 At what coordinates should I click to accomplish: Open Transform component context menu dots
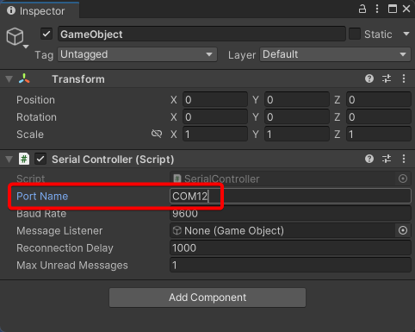[404, 78]
